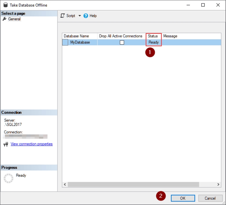Click the Status column header
The height and width of the screenshot is (205, 226).
click(x=153, y=36)
